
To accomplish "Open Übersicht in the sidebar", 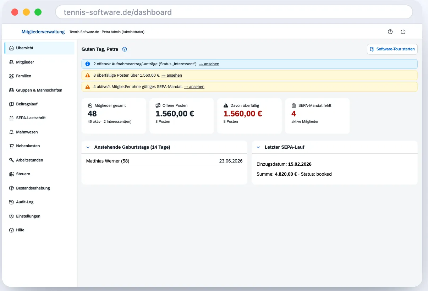I will [39, 48].
